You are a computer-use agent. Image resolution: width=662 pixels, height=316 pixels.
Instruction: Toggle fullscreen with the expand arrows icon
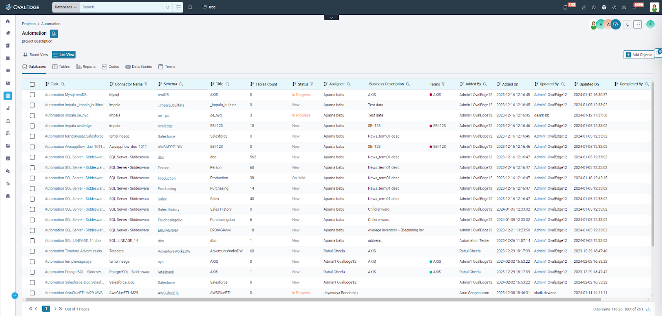point(624,7)
